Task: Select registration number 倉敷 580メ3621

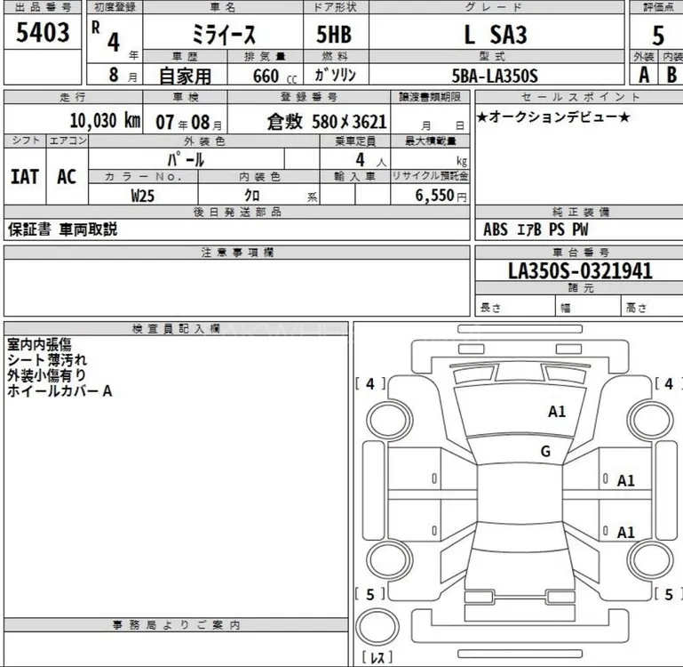Action: (327, 122)
